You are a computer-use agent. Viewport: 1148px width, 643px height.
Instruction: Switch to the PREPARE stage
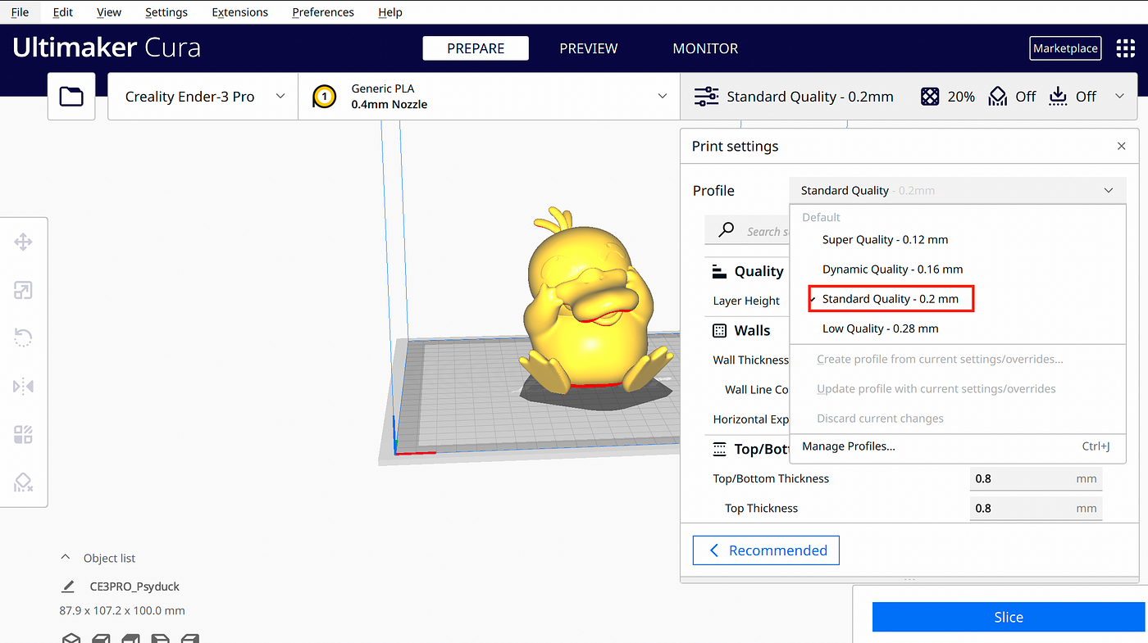(x=476, y=48)
